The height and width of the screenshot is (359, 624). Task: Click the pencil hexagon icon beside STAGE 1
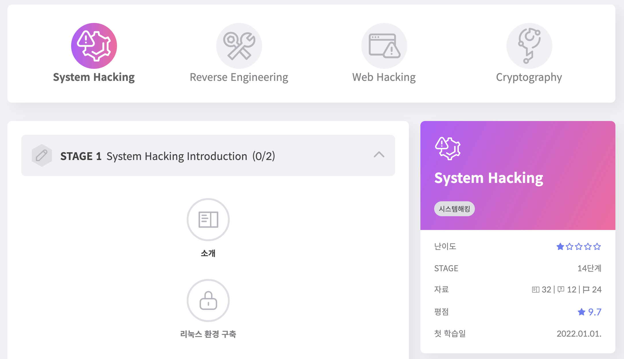42,155
